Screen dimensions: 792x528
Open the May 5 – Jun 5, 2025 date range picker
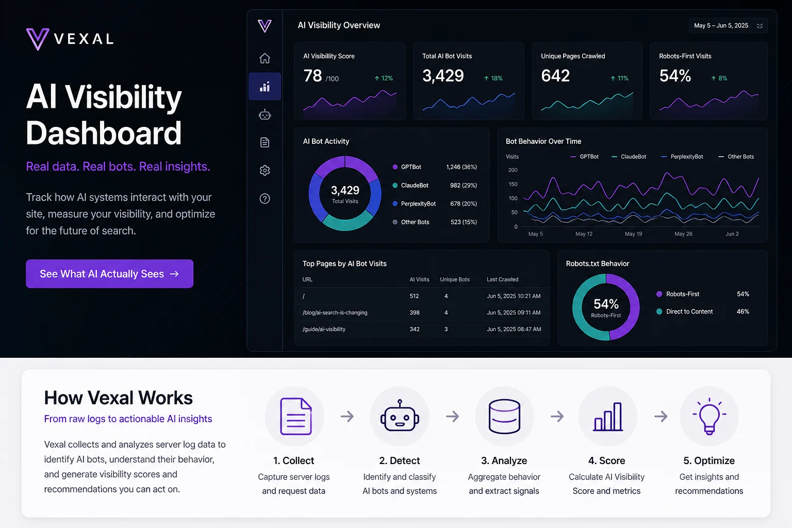pos(728,25)
